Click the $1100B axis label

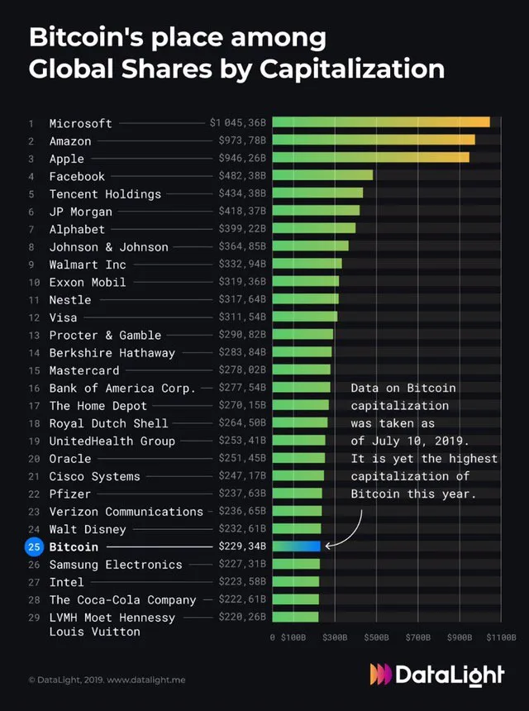(502, 637)
